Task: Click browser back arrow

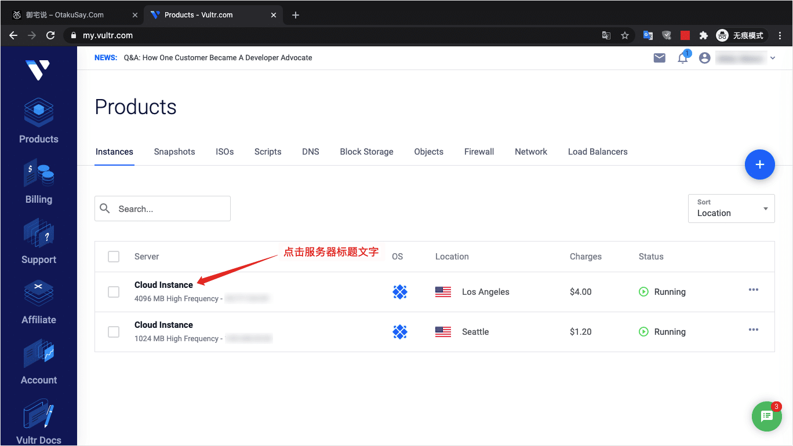Action: tap(14, 35)
